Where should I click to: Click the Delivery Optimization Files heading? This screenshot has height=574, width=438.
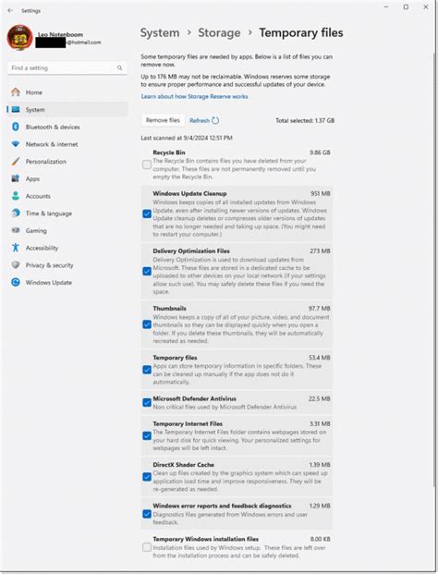(191, 250)
